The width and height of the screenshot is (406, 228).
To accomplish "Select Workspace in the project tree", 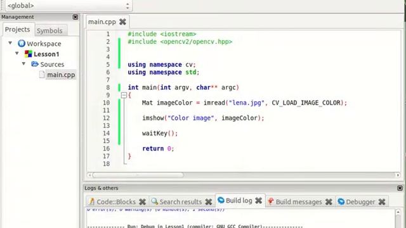I will (44, 44).
